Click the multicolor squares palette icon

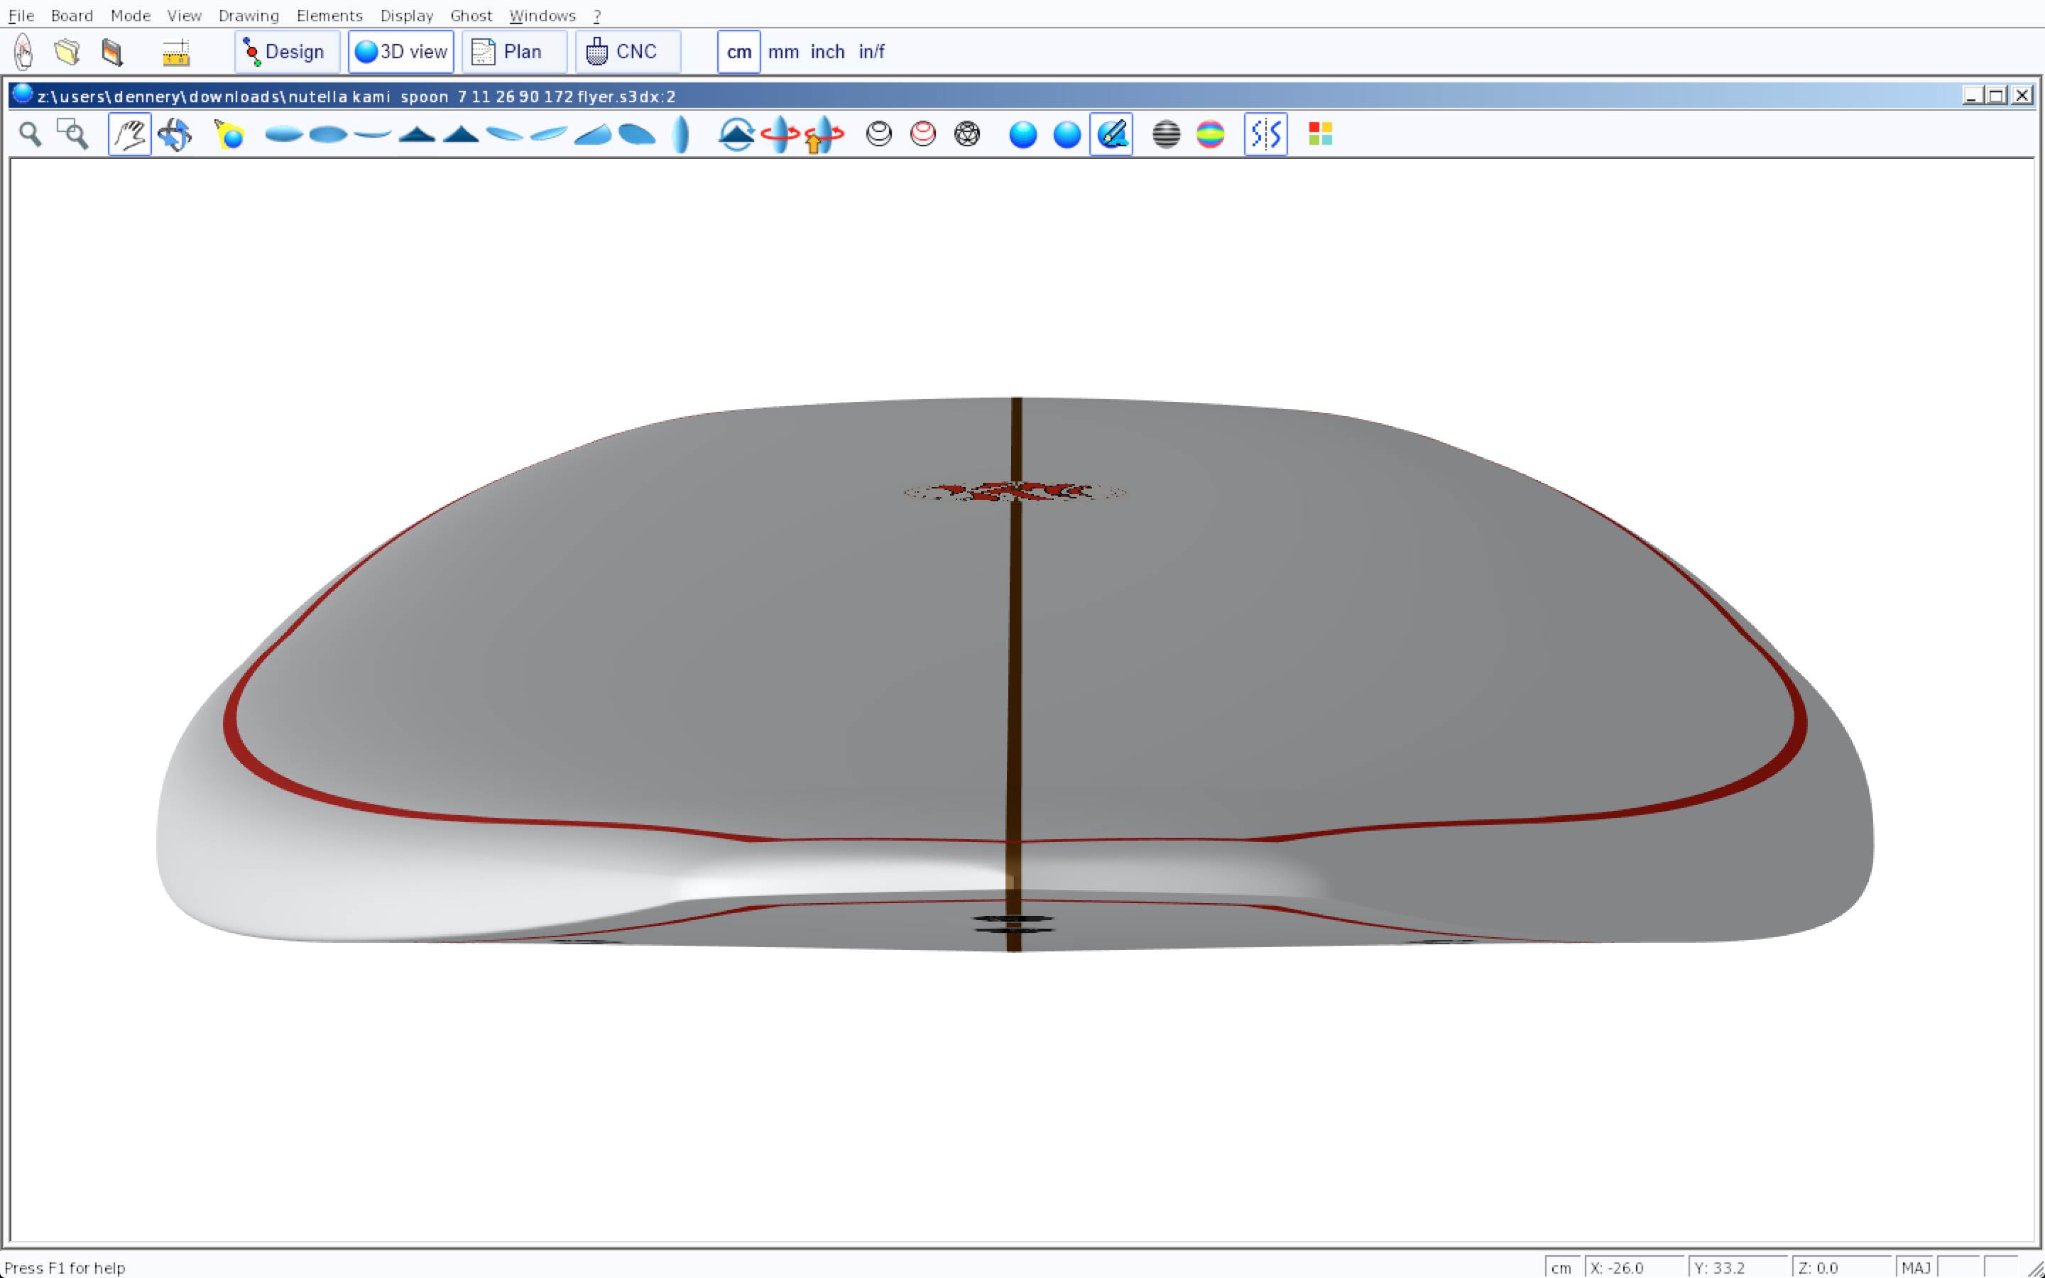click(x=1320, y=134)
